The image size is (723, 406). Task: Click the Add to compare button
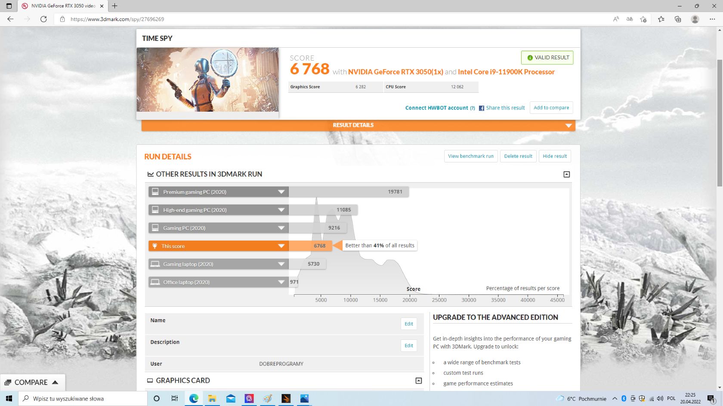(x=551, y=107)
